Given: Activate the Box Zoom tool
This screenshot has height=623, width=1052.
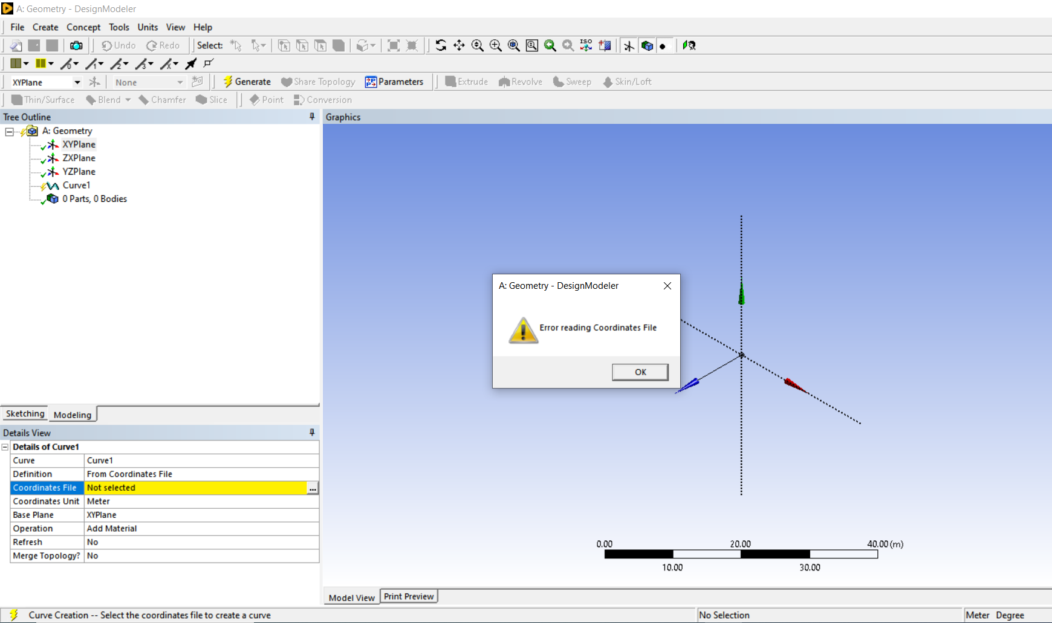Looking at the screenshot, I should (495, 45).
